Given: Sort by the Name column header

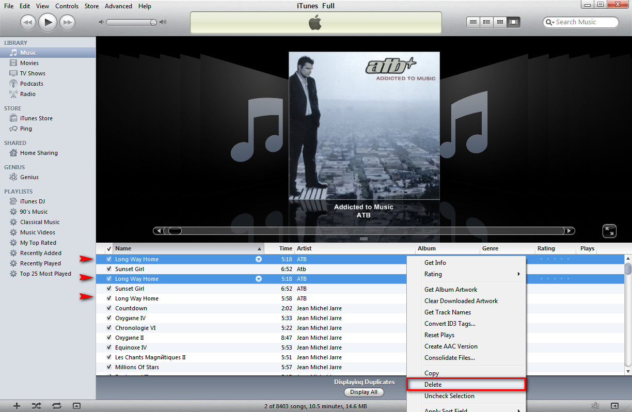Looking at the screenshot, I should pyautogui.click(x=188, y=248).
